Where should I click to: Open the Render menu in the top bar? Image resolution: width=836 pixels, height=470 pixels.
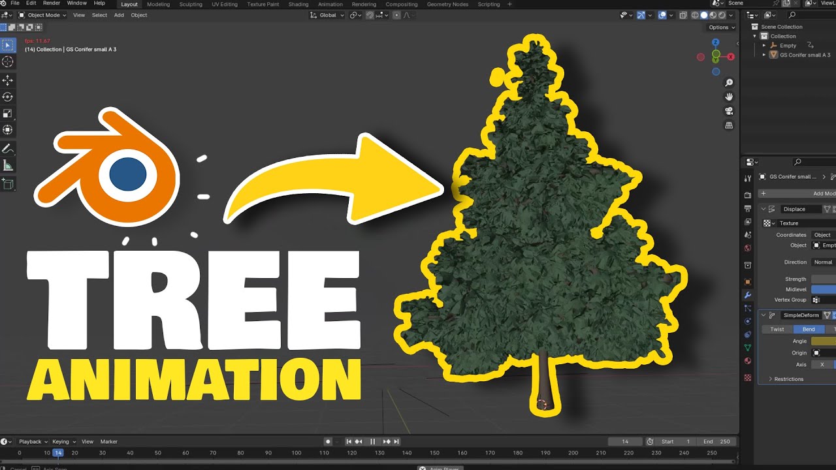pos(51,3)
